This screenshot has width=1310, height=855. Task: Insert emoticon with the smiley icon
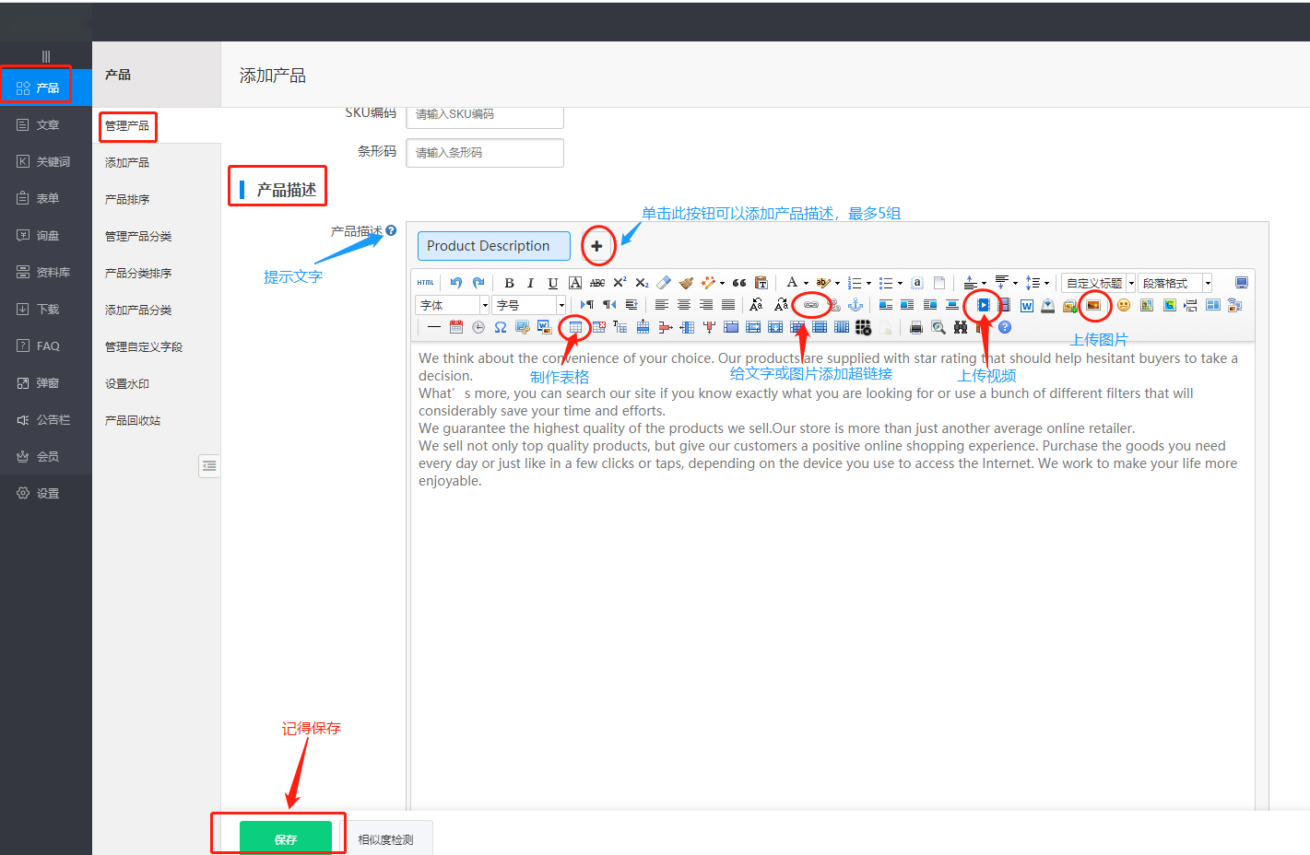point(1123,305)
